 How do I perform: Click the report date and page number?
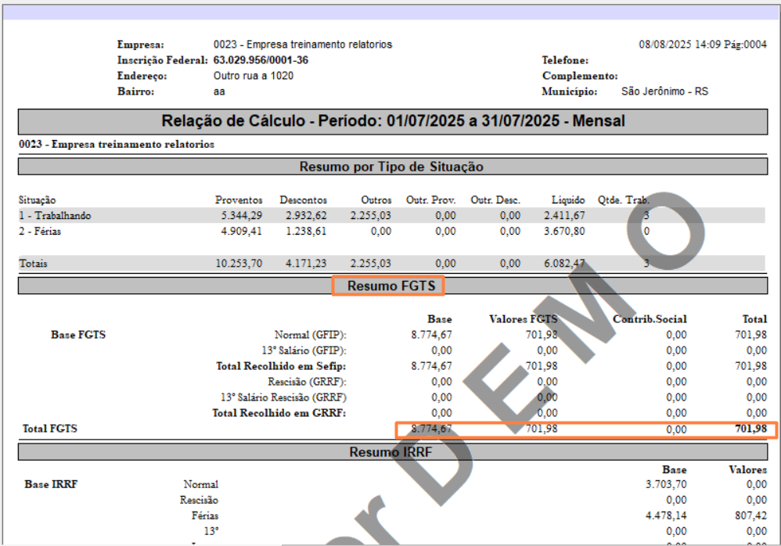(702, 45)
